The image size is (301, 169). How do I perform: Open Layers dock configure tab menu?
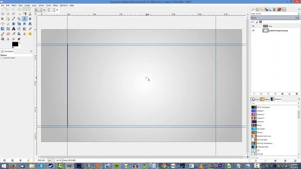[299, 9]
